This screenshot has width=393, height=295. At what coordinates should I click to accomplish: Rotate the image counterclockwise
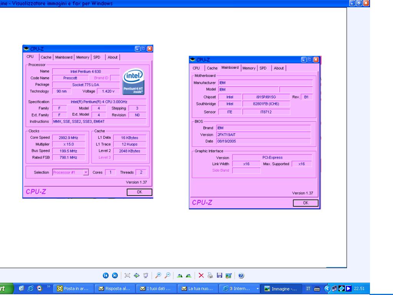pyautogui.click(x=189, y=275)
